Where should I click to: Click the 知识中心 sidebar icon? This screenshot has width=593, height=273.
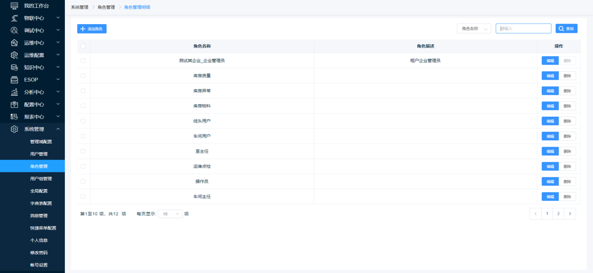point(14,67)
